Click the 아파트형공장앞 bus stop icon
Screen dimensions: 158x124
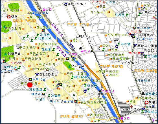(x=76, y=101)
